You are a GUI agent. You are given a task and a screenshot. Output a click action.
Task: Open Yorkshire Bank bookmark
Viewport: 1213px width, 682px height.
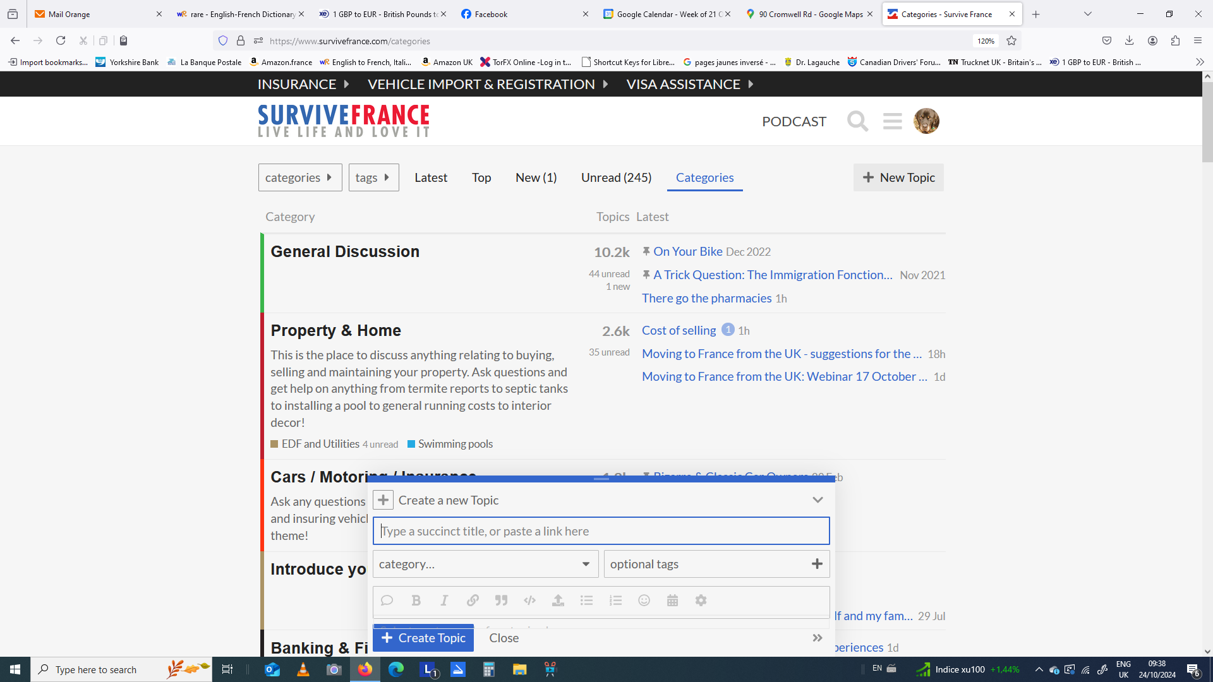tap(127, 62)
